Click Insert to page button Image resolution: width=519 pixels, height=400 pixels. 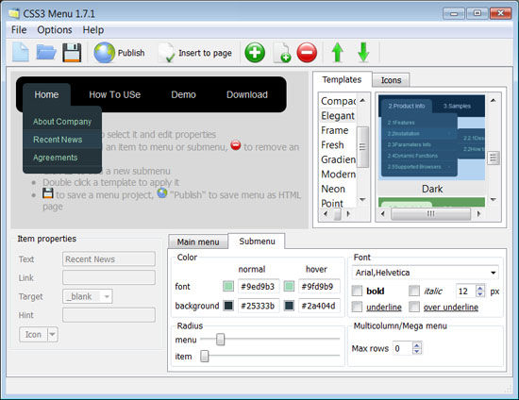(195, 53)
